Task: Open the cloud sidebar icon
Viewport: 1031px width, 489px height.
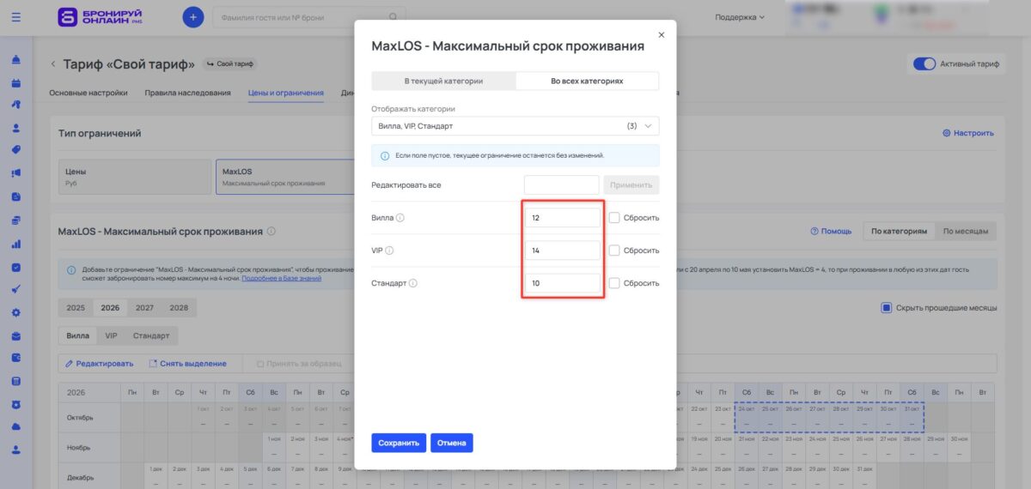Action: tap(16, 426)
